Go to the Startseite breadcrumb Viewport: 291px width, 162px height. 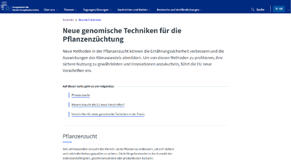(68, 20)
